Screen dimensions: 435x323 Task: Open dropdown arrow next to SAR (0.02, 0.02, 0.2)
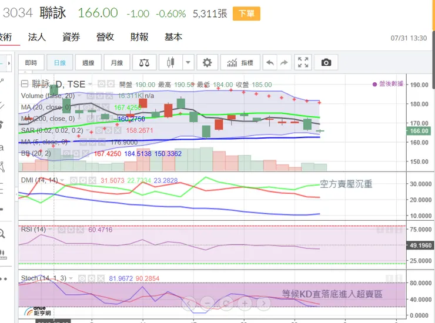point(88,130)
